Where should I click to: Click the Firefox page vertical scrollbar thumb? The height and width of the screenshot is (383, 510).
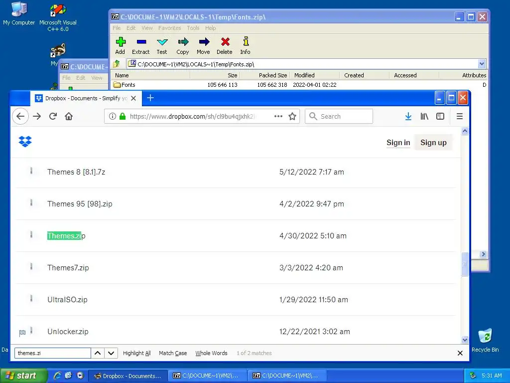[x=465, y=264]
